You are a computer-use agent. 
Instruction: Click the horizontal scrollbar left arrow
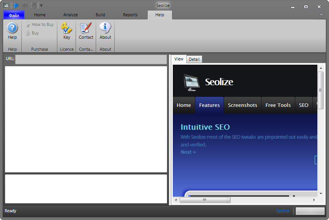(x=176, y=200)
